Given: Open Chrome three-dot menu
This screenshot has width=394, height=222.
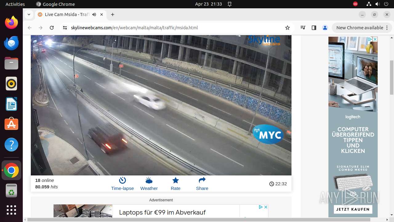Looking at the screenshot, I should coord(387,28).
